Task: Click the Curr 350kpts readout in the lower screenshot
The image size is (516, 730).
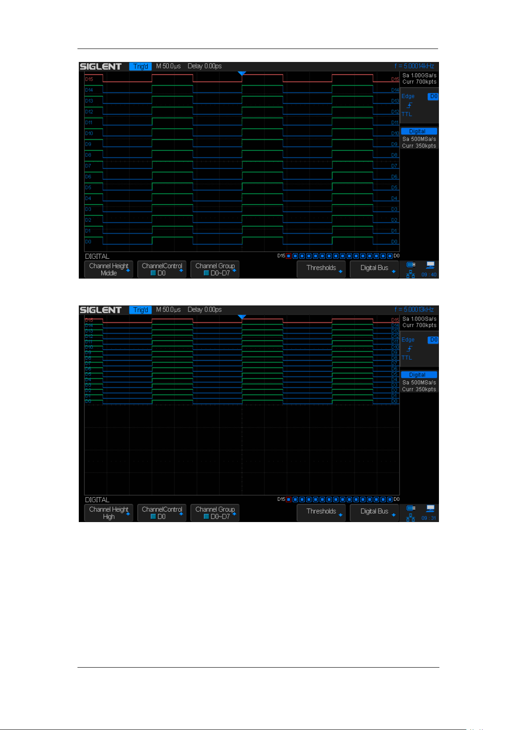Action: 419,389
